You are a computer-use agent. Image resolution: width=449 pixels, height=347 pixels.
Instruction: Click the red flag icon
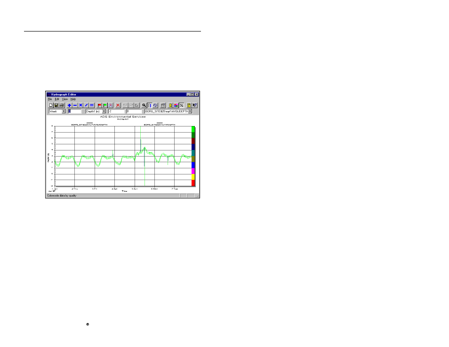[x=99, y=105]
